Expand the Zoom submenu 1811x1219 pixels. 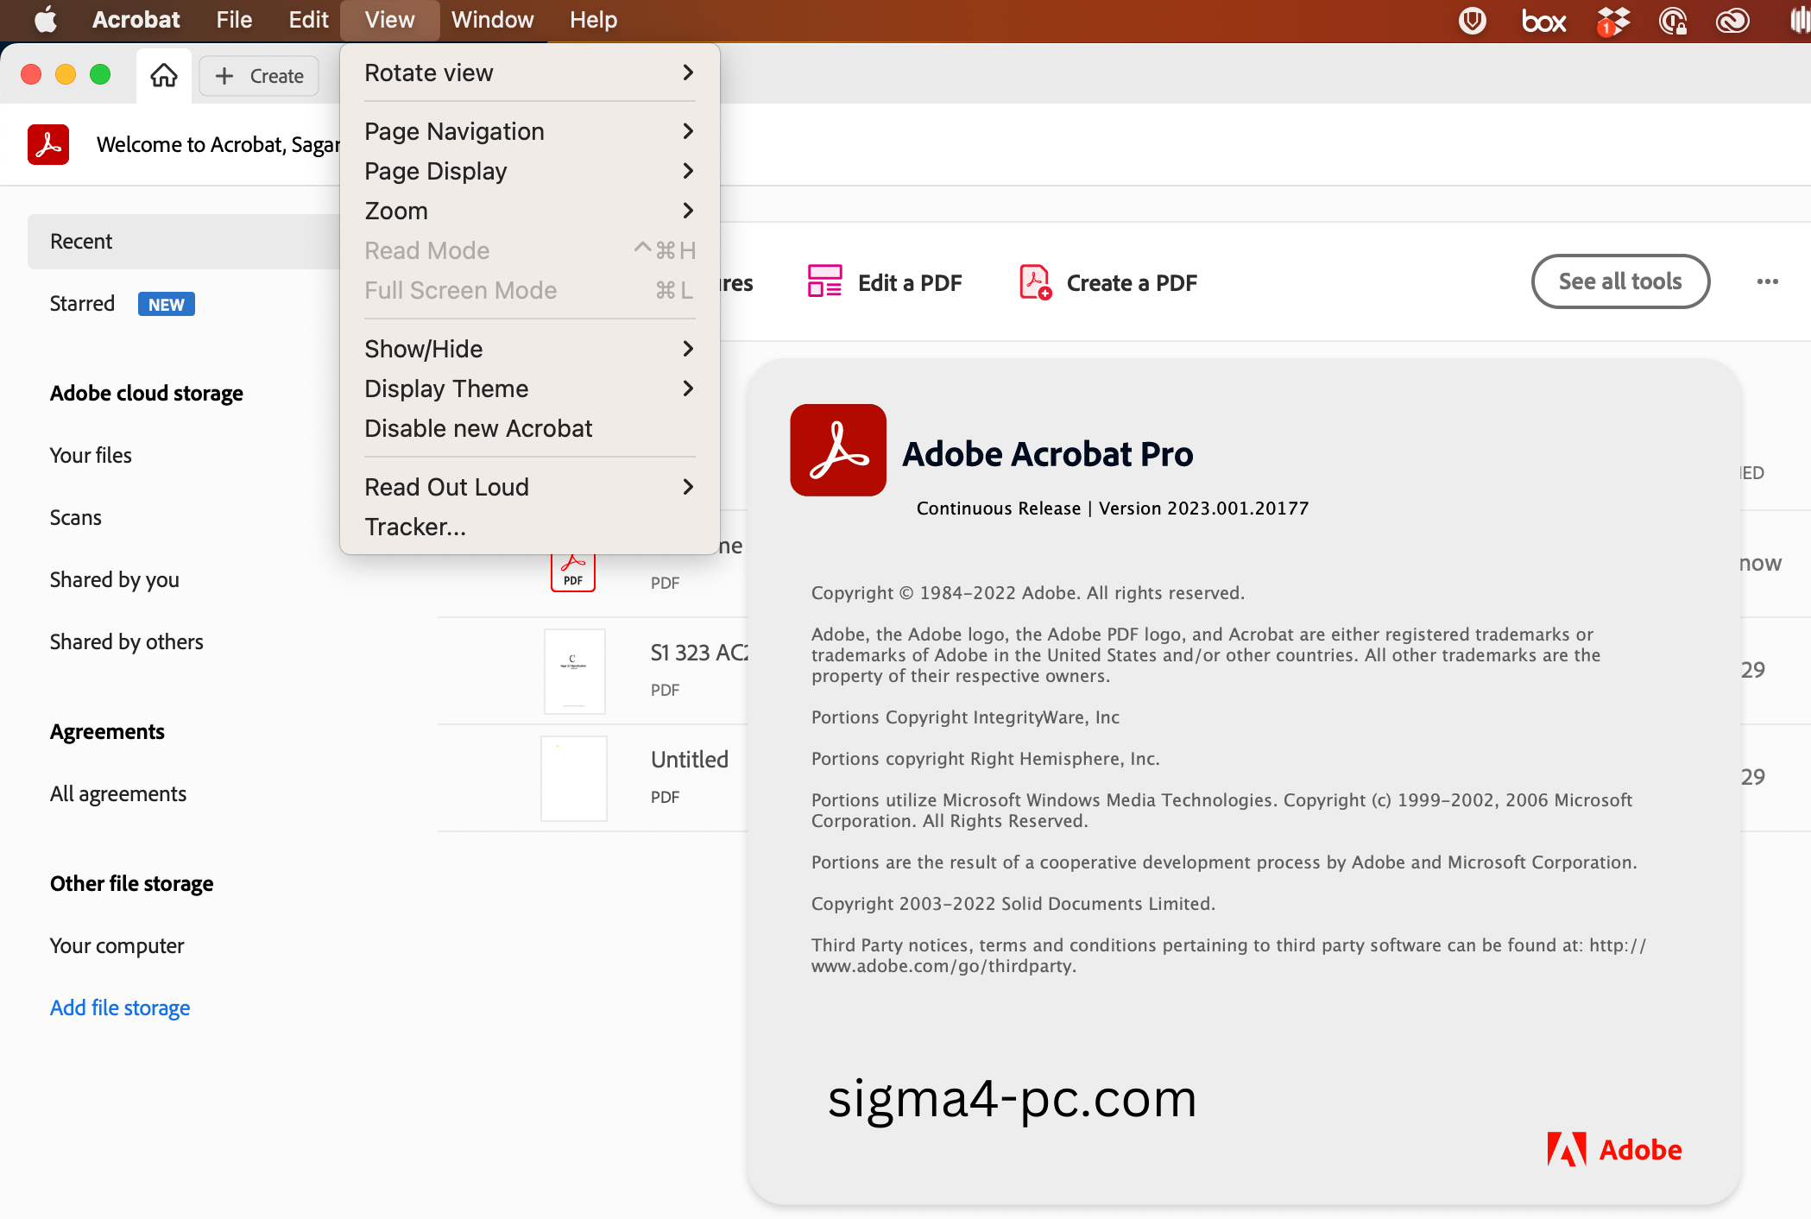[530, 211]
